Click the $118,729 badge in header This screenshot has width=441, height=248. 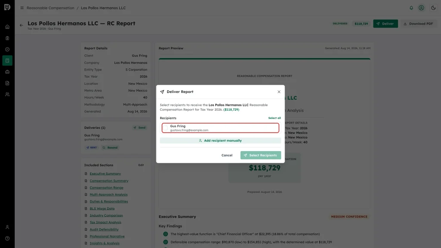tap(361, 24)
